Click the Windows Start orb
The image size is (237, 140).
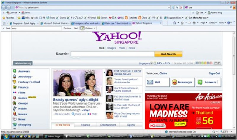click(6, 136)
